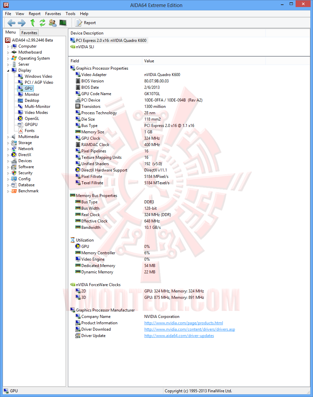Go up one level with green arrow
The width and height of the screenshot is (313, 397).
32,23
